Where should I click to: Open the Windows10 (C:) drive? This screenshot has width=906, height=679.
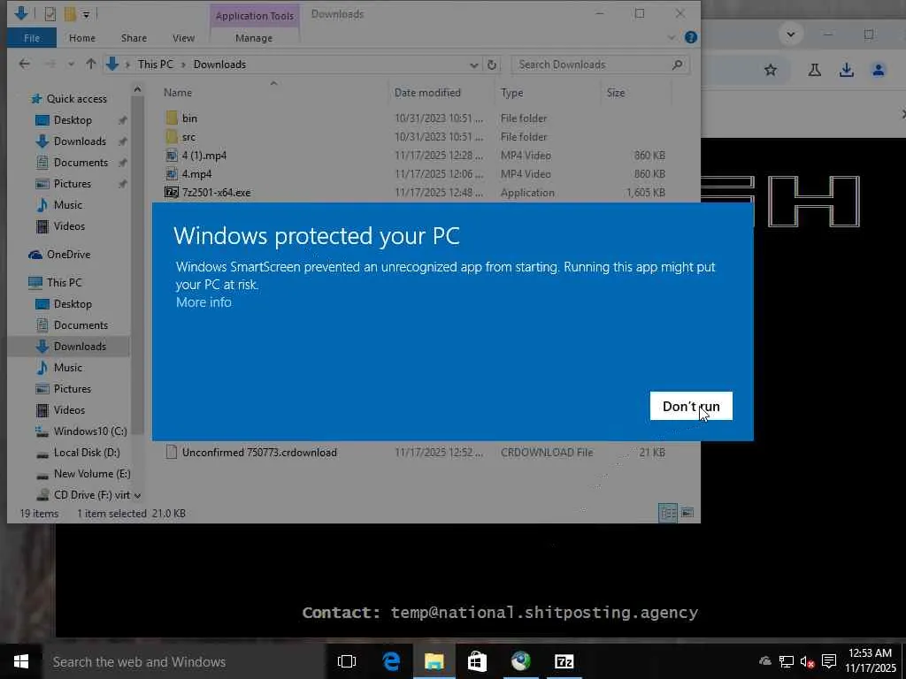90,431
